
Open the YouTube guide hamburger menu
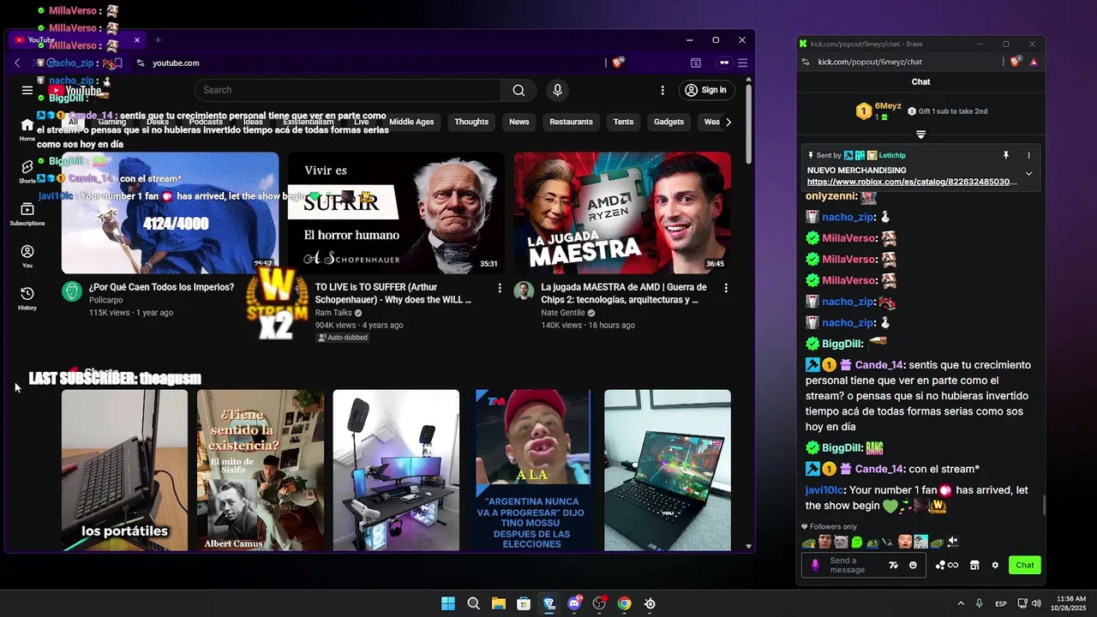[x=27, y=90]
